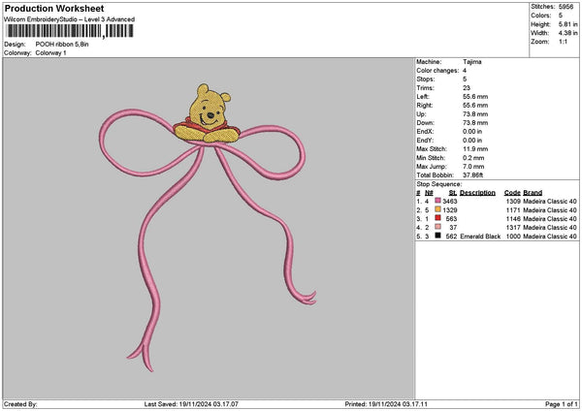Viewport: 582px width, 411px height.
Task: Click the Pooh ribbon design preview
Action: click(x=208, y=228)
